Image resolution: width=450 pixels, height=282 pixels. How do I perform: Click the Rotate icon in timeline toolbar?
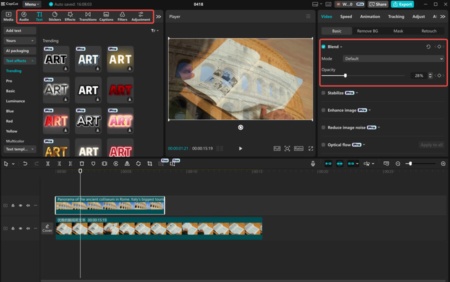(138, 163)
